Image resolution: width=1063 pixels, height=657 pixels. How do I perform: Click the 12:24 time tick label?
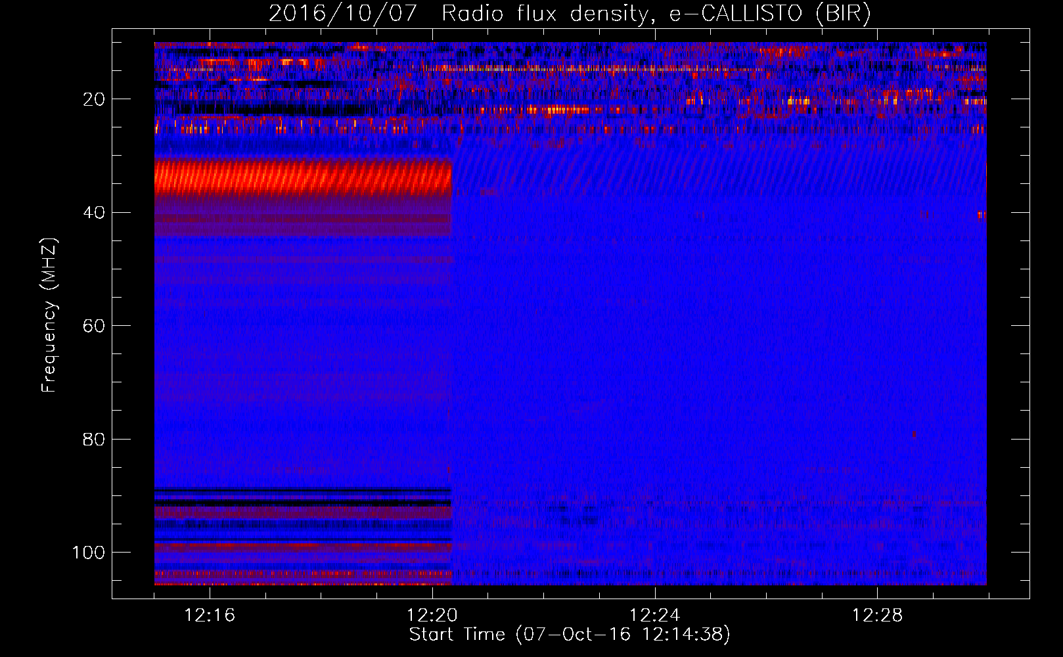[x=655, y=616]
